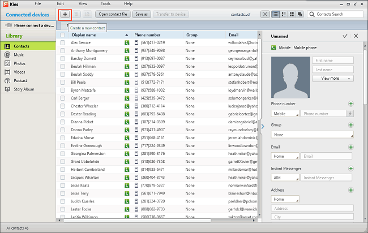Open the View menu
This screenshot has width=368, height=233.
pyautogui.click(x=83, y=3)
